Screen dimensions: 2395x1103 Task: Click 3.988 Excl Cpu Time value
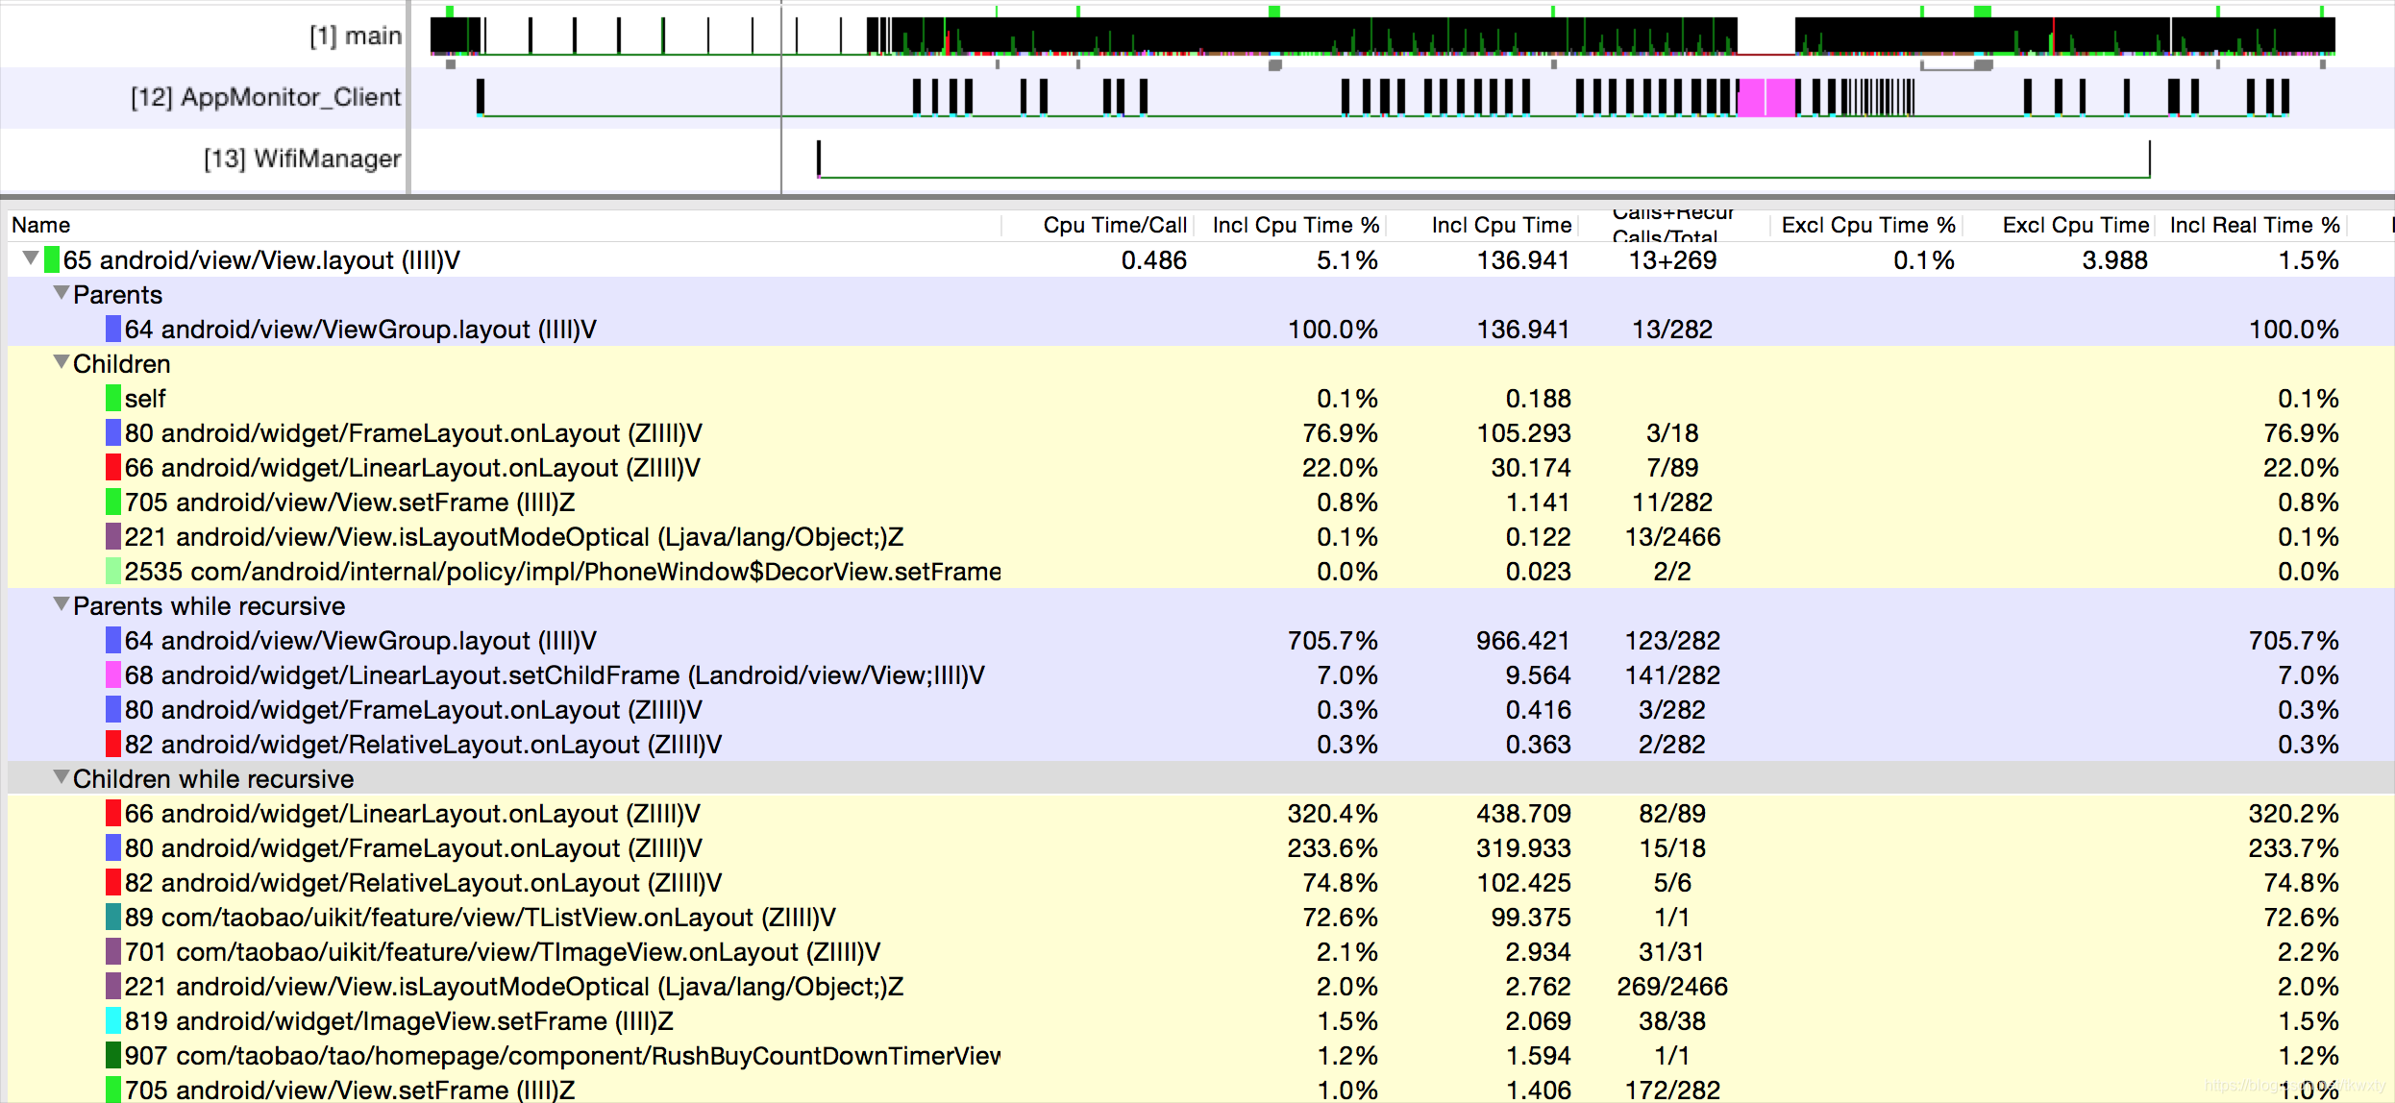pyautogui.click(x=2114, y=260)
